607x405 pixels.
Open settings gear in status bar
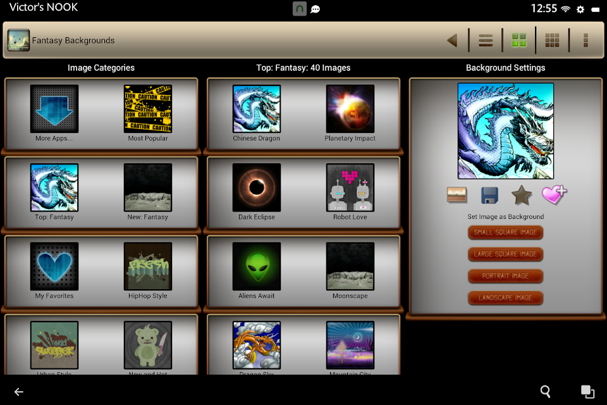tap(580, 9)
